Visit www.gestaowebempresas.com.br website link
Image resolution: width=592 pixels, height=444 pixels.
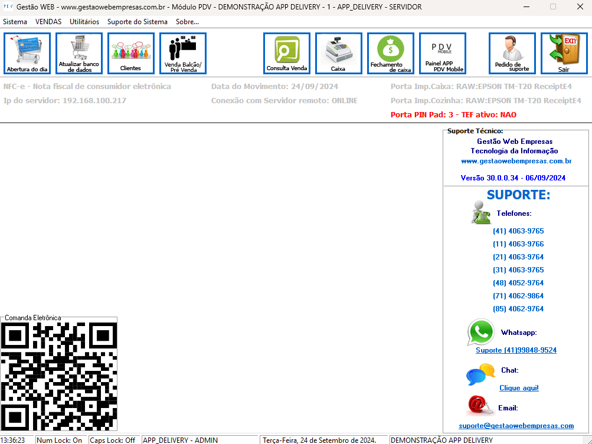point(516,161)
